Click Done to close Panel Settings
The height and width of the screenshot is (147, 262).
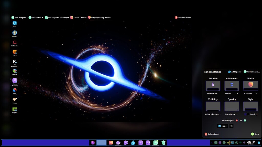[255, 134]
